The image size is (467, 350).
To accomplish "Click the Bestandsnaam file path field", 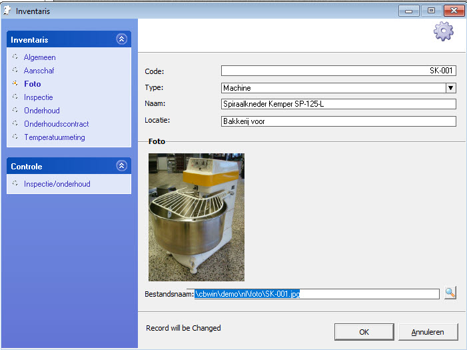I will pos(316,294).
